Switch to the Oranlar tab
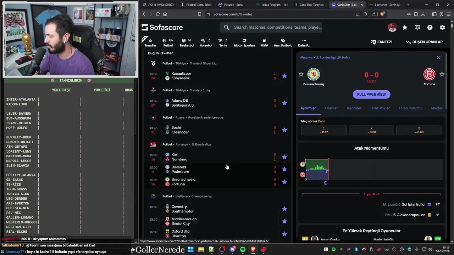 [x=332, y=108]
